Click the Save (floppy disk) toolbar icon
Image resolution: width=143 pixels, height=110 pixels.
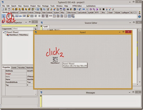click(x=38, y=9)
